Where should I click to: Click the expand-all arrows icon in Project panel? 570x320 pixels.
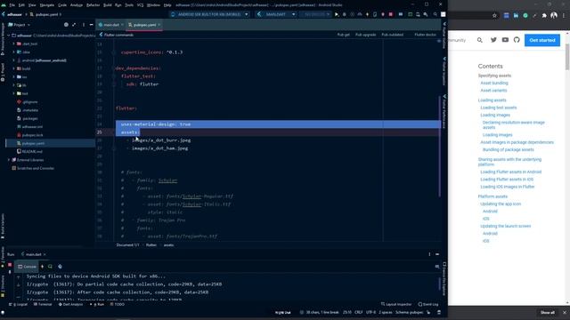click(74, 25)
